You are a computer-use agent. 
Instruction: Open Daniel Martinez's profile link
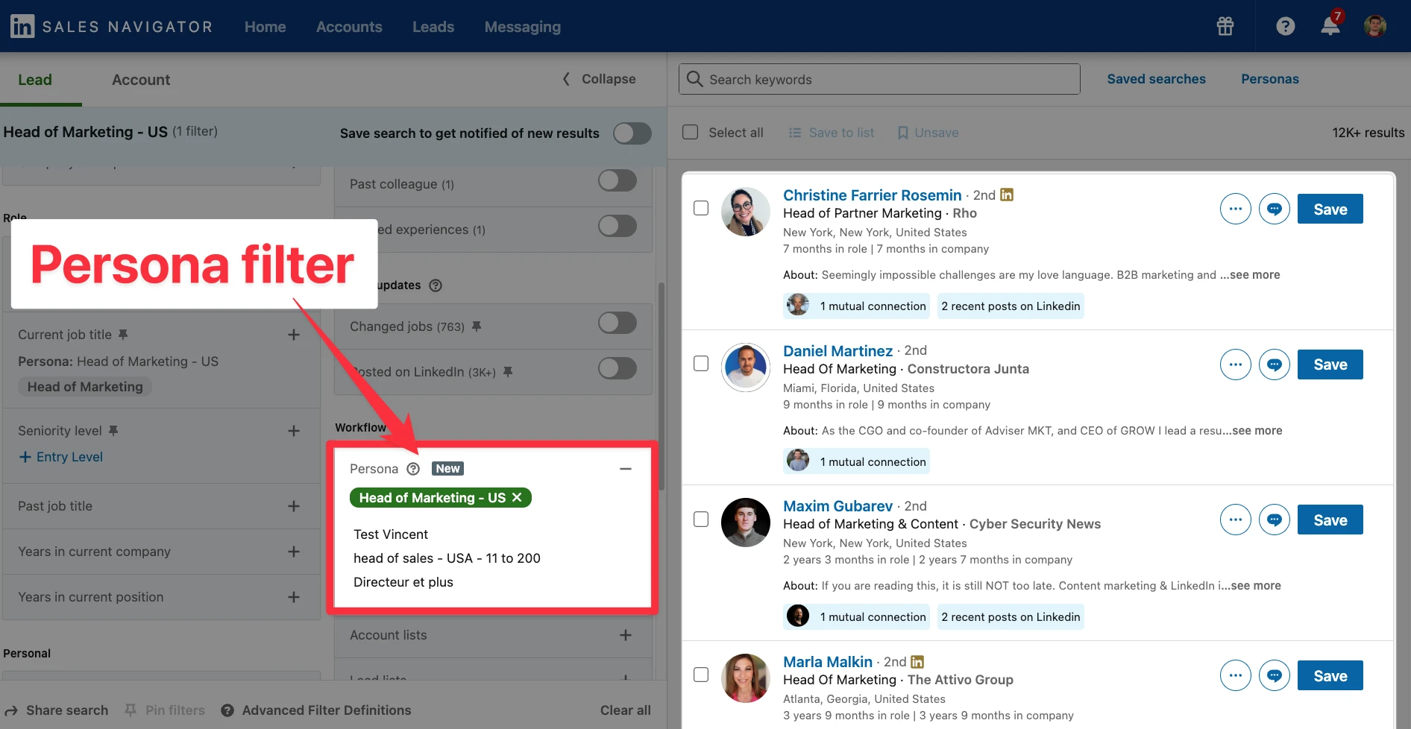click(x=838, y=350)
